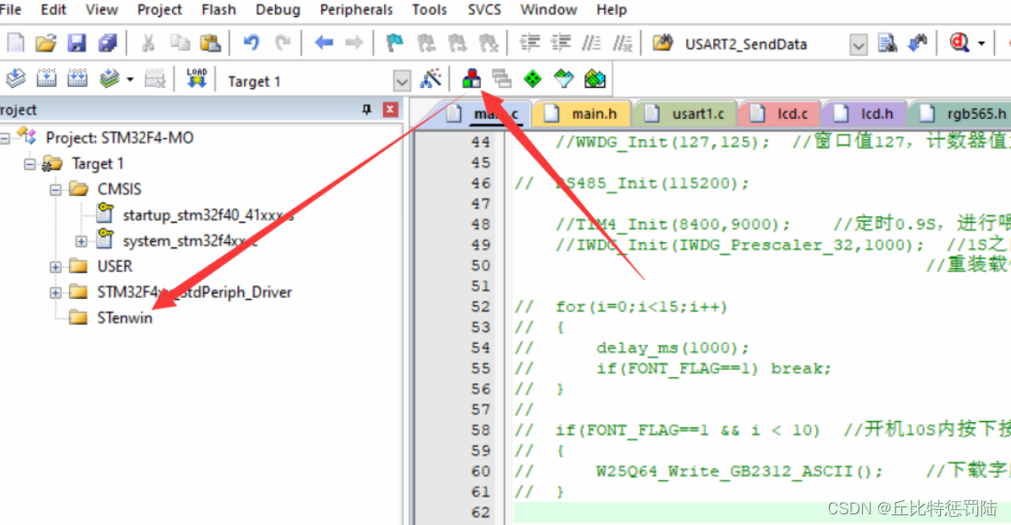Comment out the selection icon

coord(592,43)
